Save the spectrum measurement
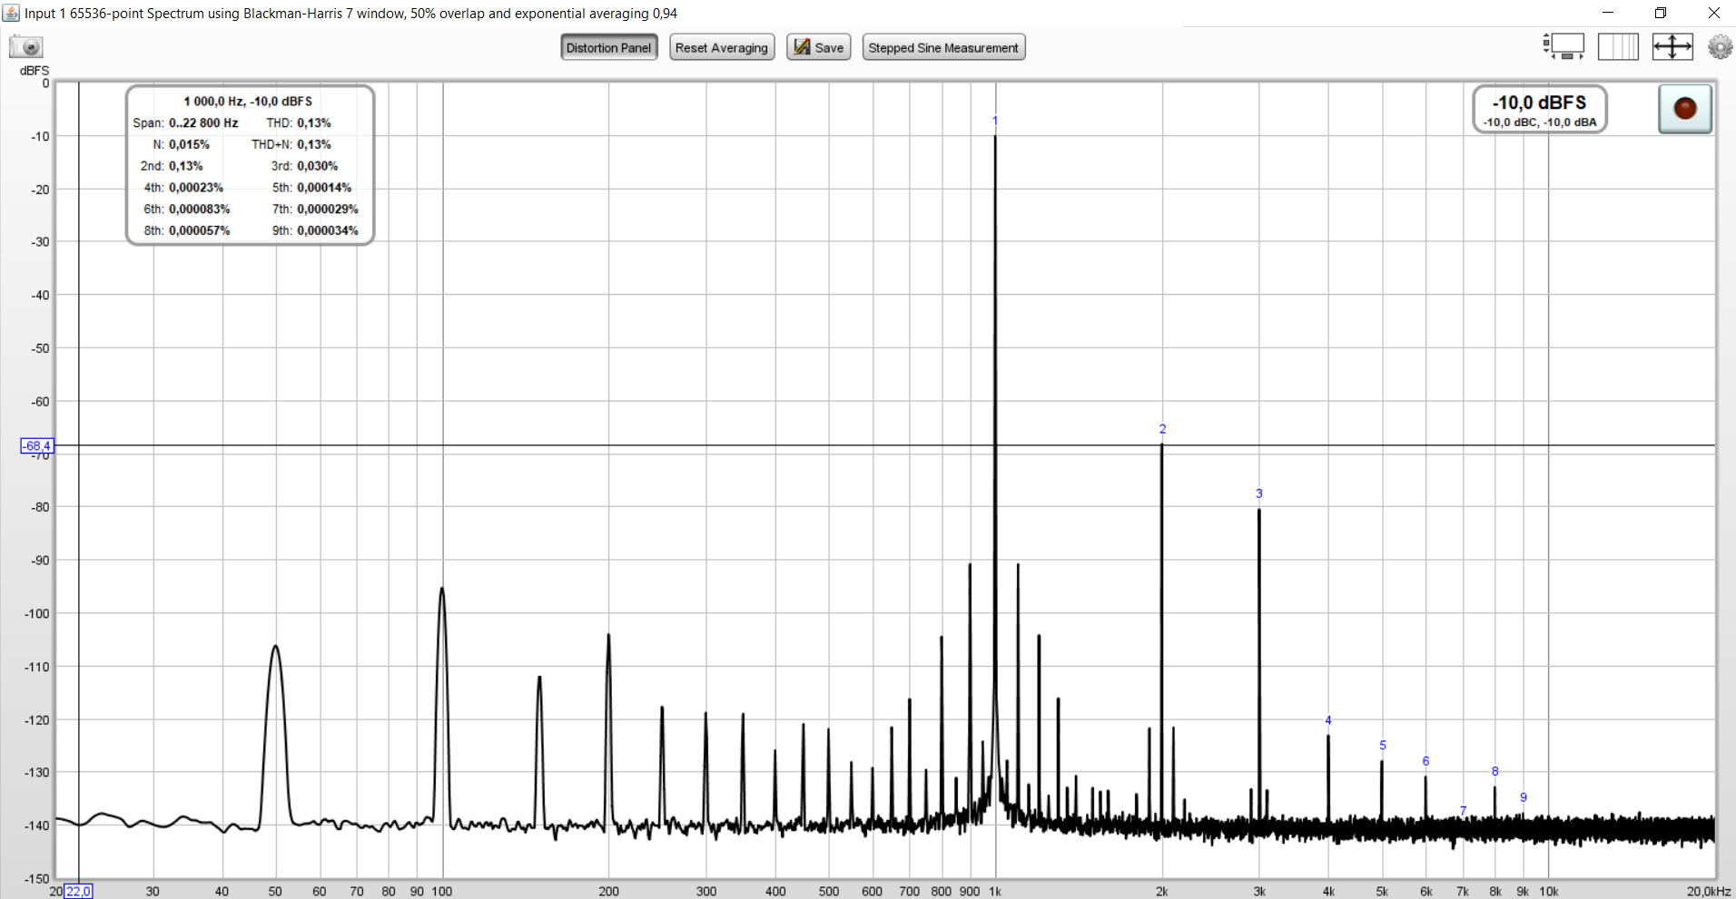Image resolution: width=1736 pixels, height=899 pixels. (x=819, y=48)
